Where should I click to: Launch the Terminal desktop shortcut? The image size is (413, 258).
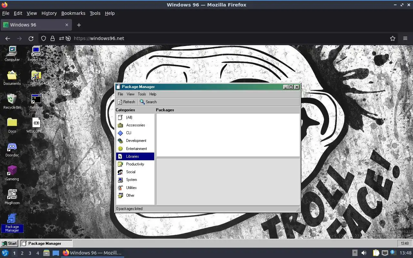36,102
